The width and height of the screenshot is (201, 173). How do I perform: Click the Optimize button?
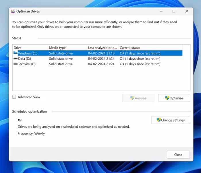tap(174, 98)
